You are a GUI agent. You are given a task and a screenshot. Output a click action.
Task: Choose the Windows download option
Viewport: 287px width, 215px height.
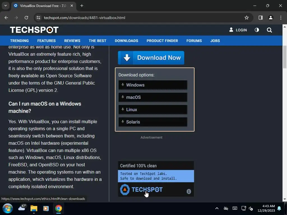[153, 85]
